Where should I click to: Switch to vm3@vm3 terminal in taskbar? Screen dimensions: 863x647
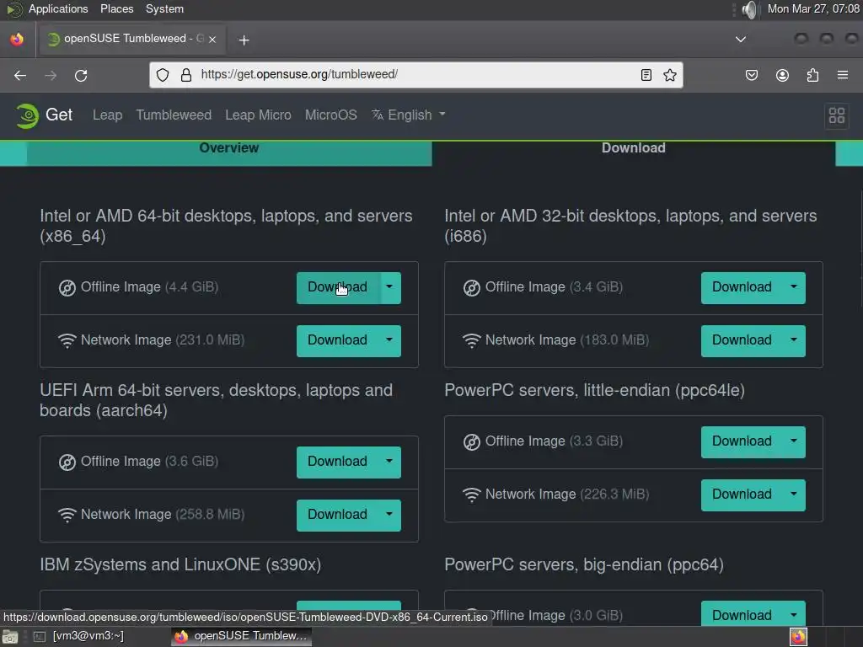(80, 637)
